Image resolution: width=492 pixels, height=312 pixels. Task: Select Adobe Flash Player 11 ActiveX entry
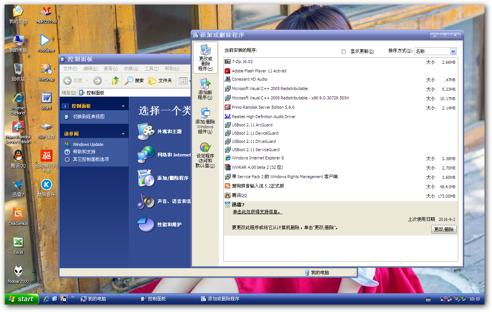(340, 71)
